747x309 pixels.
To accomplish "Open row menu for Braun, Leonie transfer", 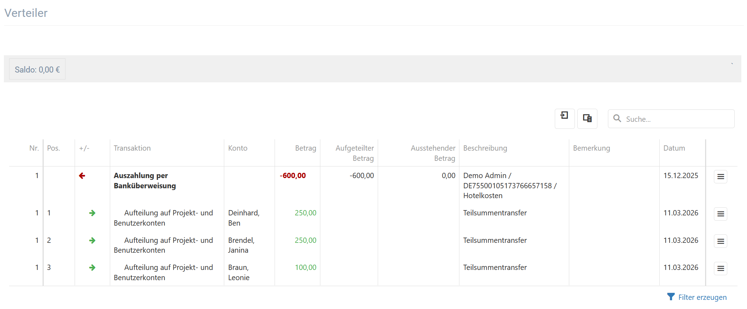I will 720,269.
